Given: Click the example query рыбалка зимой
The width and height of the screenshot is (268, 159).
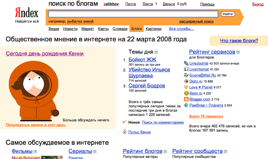Looking at the screenshot, I should [x=80, y=21].
